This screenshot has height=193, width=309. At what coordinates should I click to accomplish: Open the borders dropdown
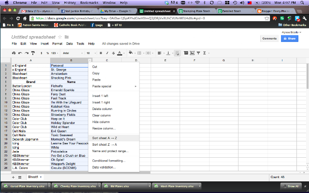pyautogui.click(x=140, y=53)
